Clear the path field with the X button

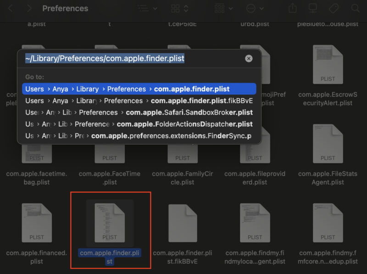[248, 58]
